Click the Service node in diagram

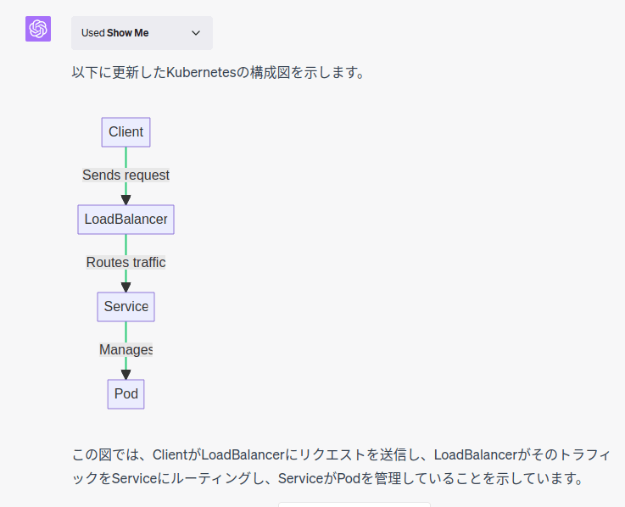tap(126, 307)
